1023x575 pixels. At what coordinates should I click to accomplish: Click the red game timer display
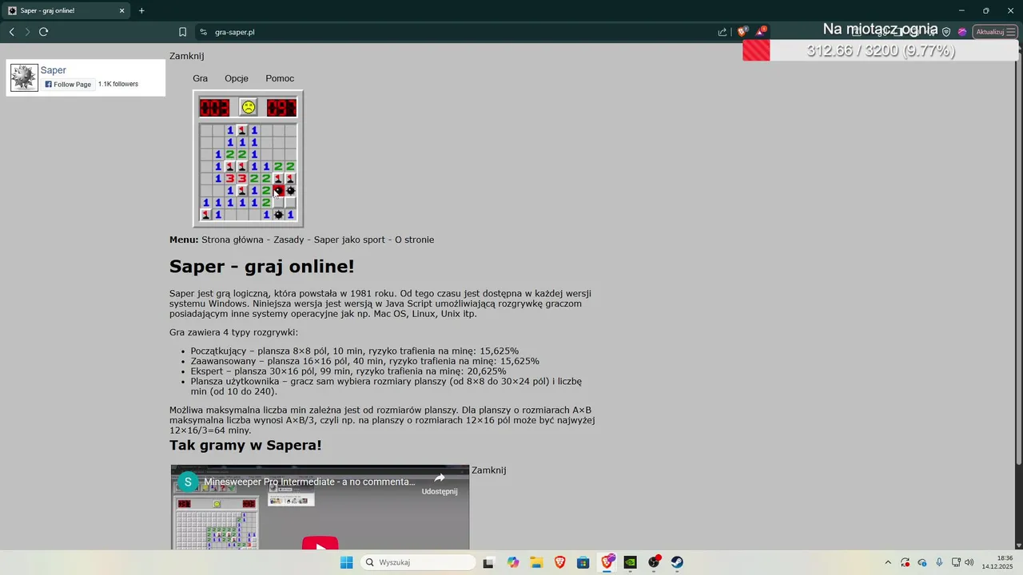[281, 107]
